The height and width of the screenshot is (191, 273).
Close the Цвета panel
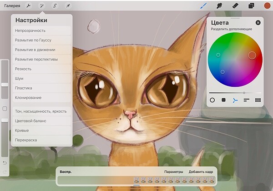click(x=258, y=23)
